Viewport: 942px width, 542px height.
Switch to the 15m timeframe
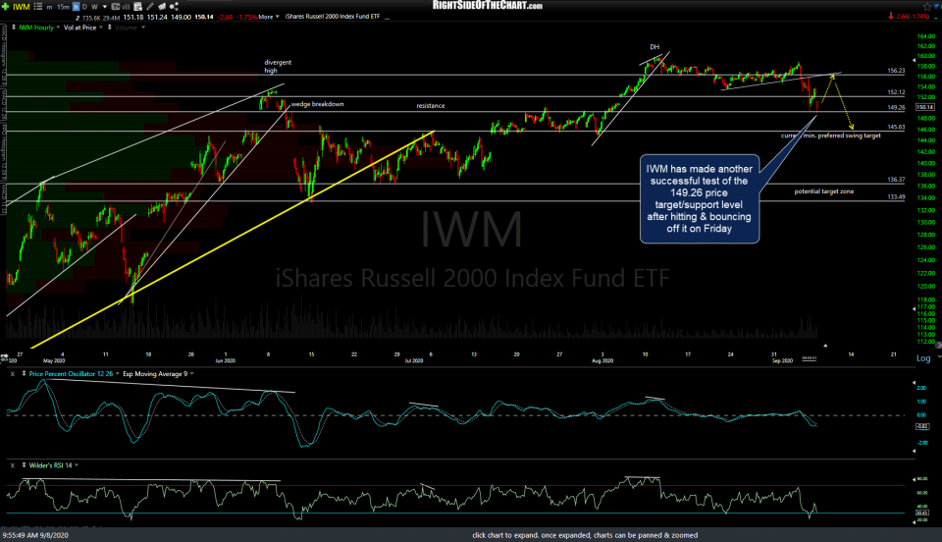click(x=63, y=7)
